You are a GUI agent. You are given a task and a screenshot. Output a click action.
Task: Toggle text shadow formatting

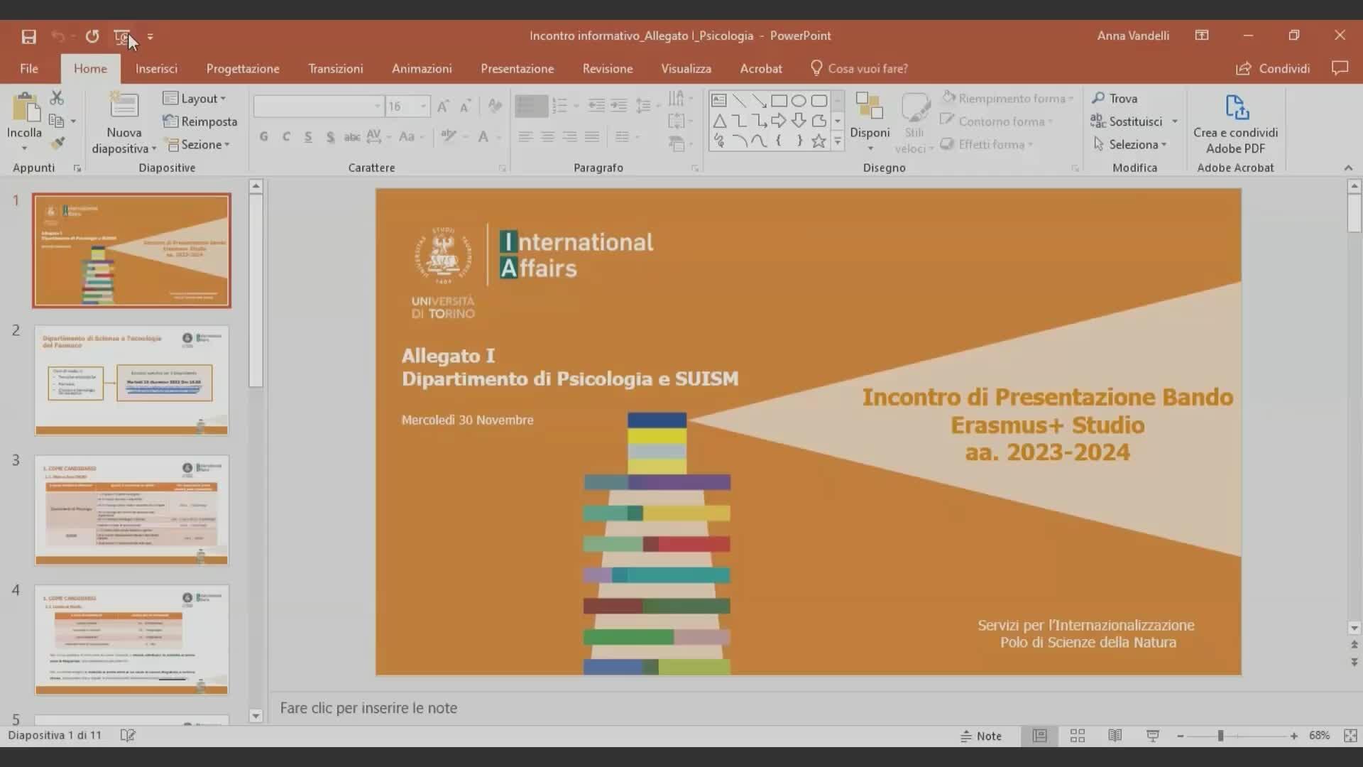(330, 136)
